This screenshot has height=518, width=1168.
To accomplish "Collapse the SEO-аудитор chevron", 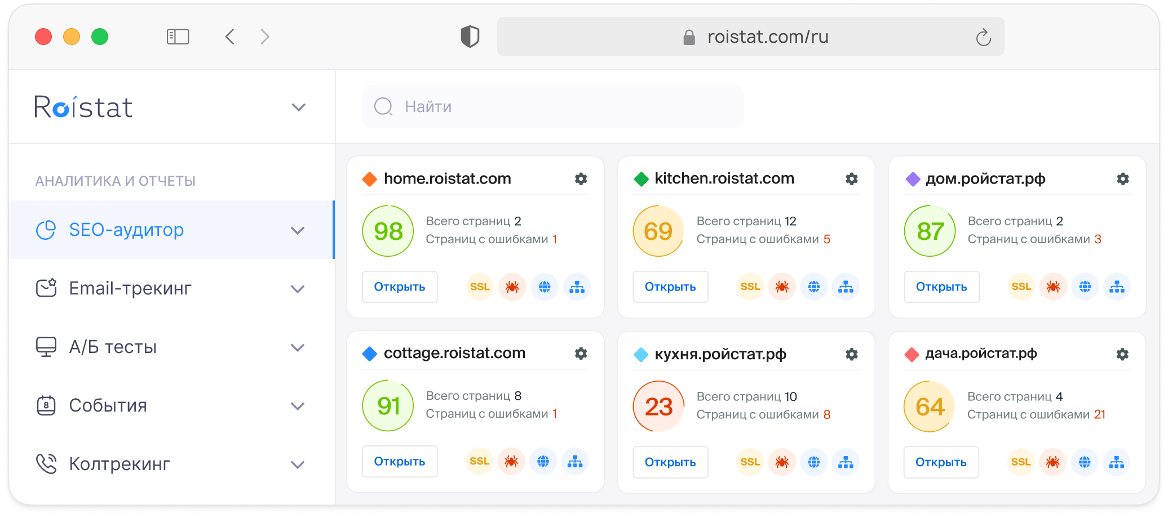I will [298, 230].
